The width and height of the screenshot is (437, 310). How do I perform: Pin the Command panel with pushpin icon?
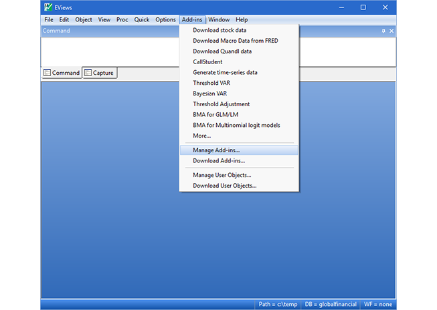pyautogui.click(x=383, y=31)
